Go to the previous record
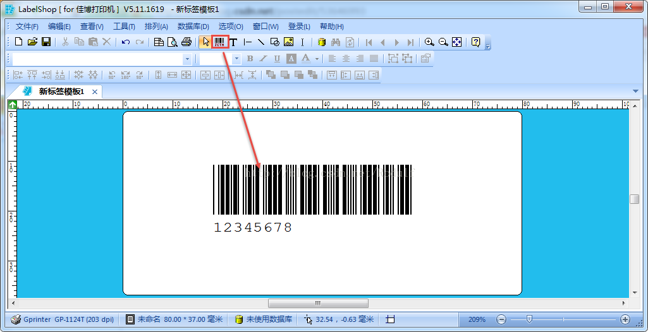Image resolution: width=648 pixels, height=332 pixels. point(382,42)
